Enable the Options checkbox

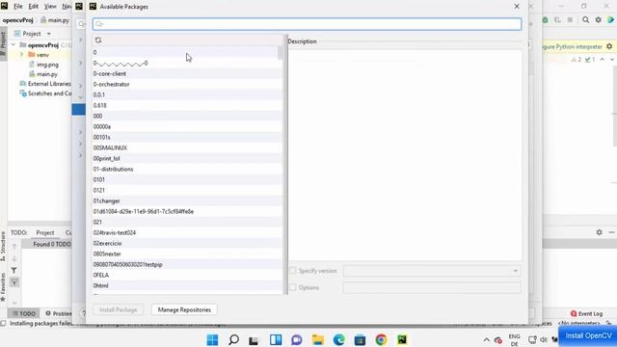(293, 287)
